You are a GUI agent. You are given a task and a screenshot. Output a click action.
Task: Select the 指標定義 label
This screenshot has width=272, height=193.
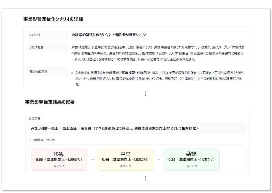click(35, 119)
